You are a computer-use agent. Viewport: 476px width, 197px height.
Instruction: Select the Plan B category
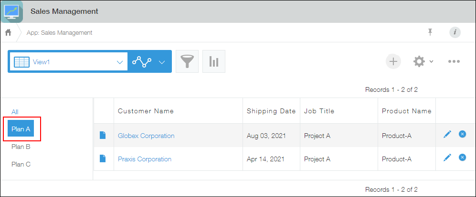point(21,147)
